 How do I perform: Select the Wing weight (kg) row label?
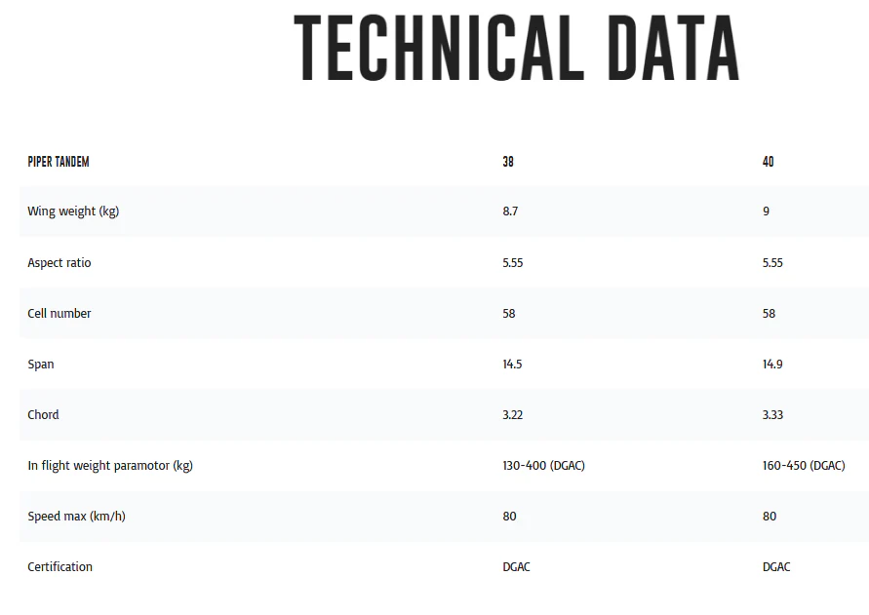pos(73,211)
